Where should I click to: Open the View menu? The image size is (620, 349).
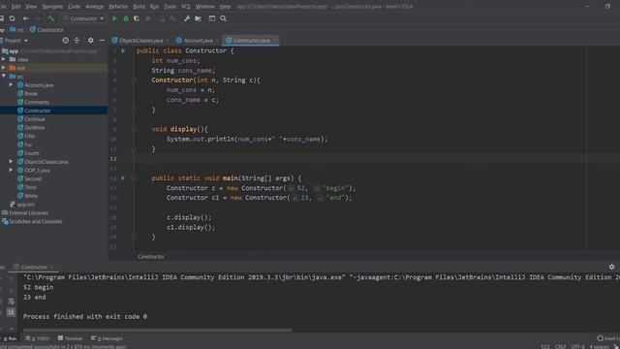[31, 7]
